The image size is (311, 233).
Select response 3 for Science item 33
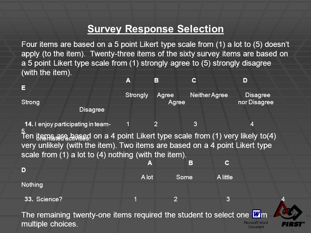click(228, 199)
